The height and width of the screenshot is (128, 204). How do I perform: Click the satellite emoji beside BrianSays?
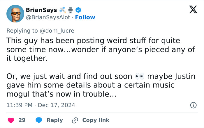[63, 10]
